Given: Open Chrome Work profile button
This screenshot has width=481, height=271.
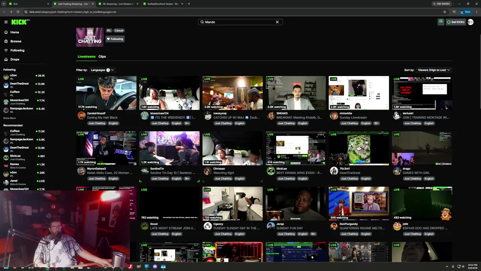Looking at the screenshot, I should coord(466,12).
